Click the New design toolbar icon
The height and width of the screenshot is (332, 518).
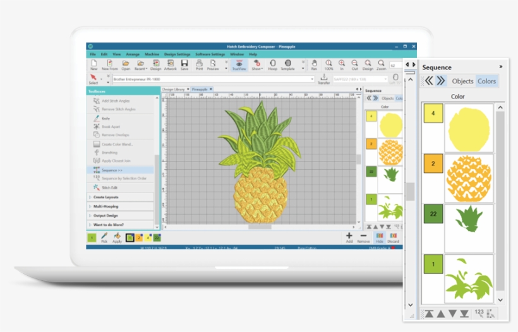pos(94,64)
